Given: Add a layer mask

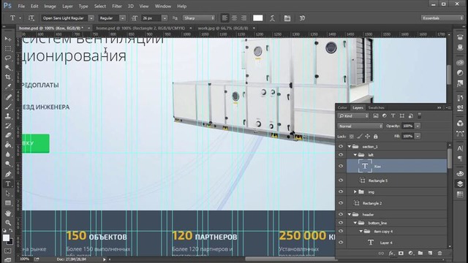Looking at the screenshot, I should point(401,253).
